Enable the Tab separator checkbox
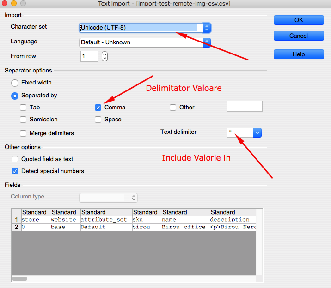 coord(23,108)
